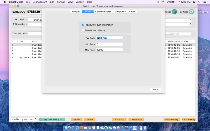Click the Import button
The height and width of the screenshot is (131, 210).
(90, 119)
